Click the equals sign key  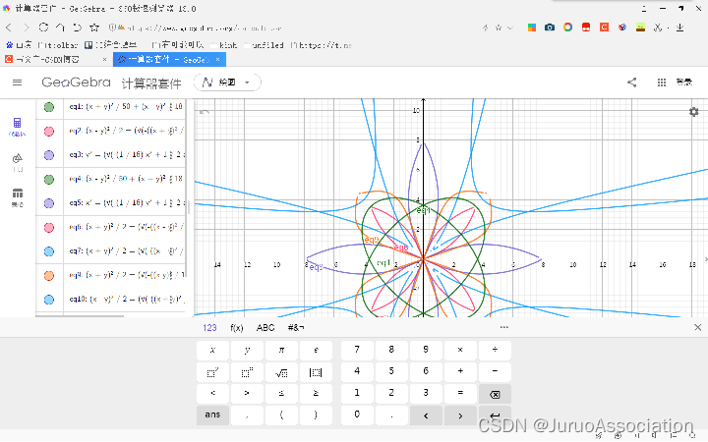click(x=460, y=394)
